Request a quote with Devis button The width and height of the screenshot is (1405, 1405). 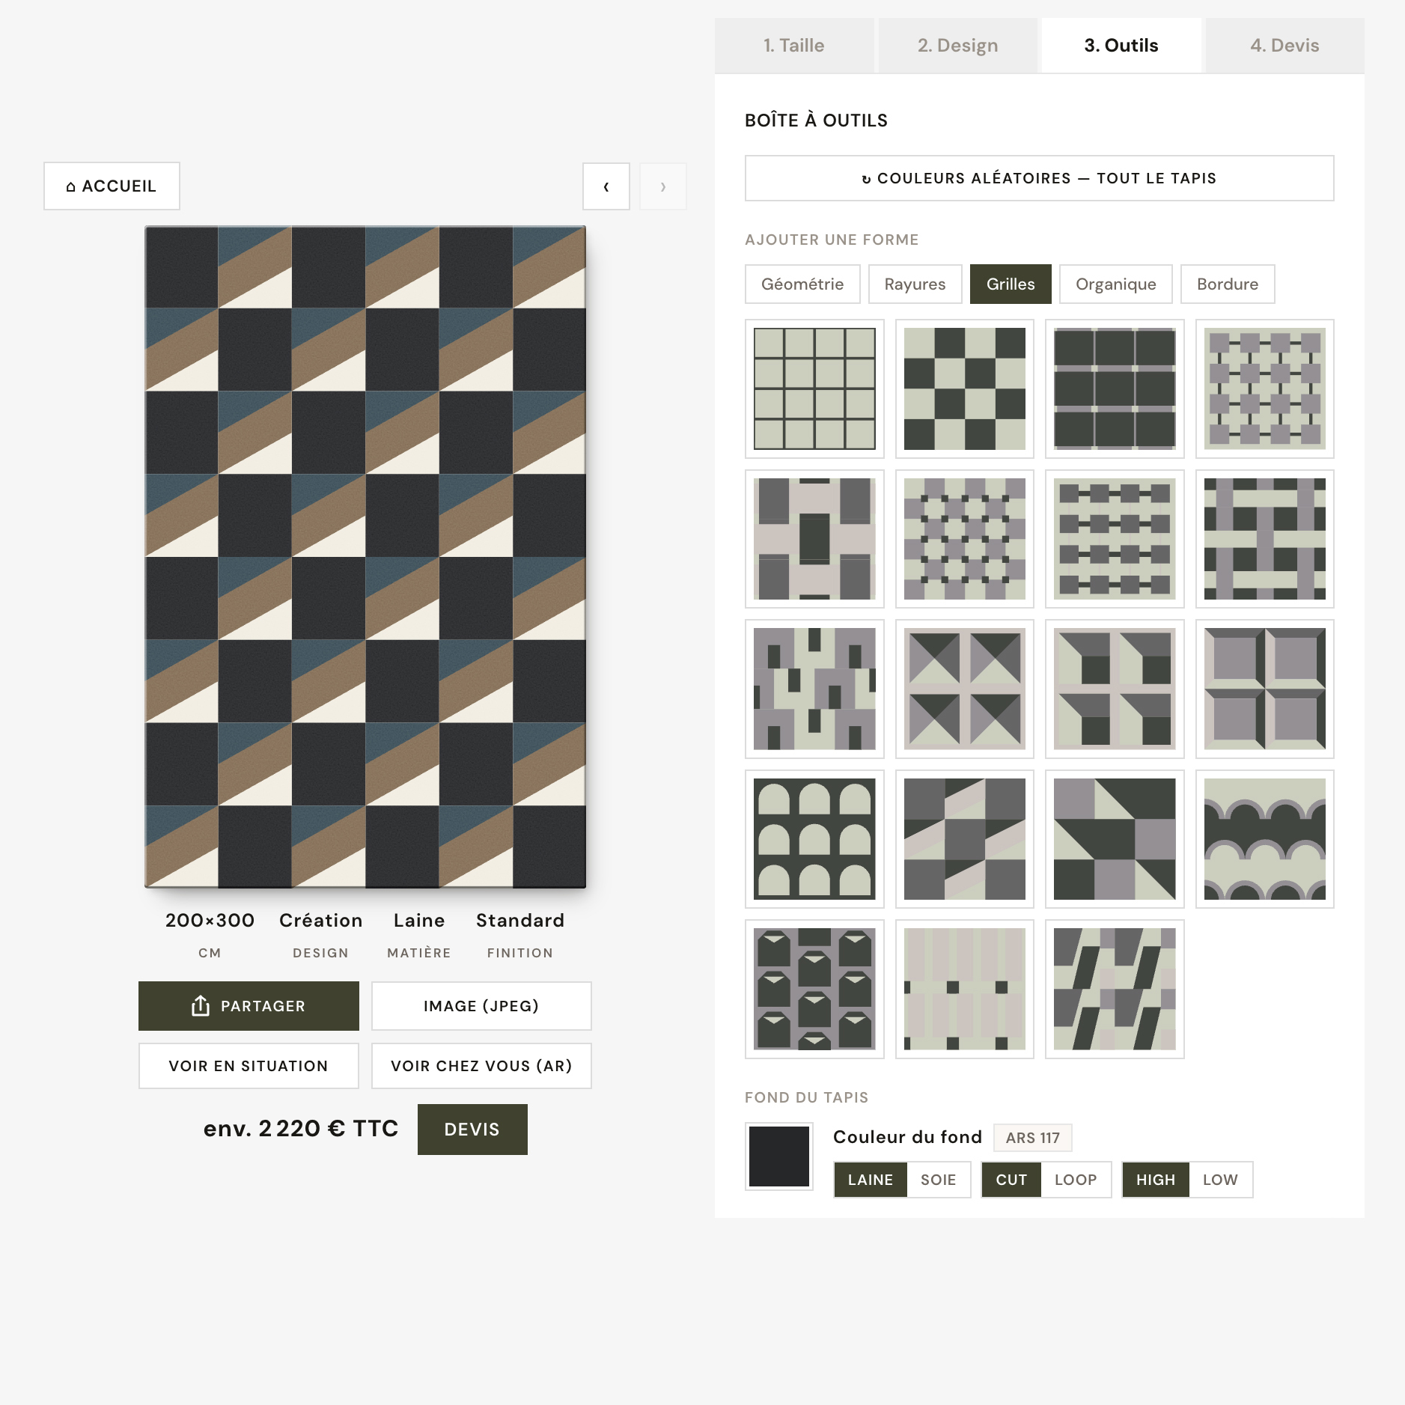pos(472,1130)
